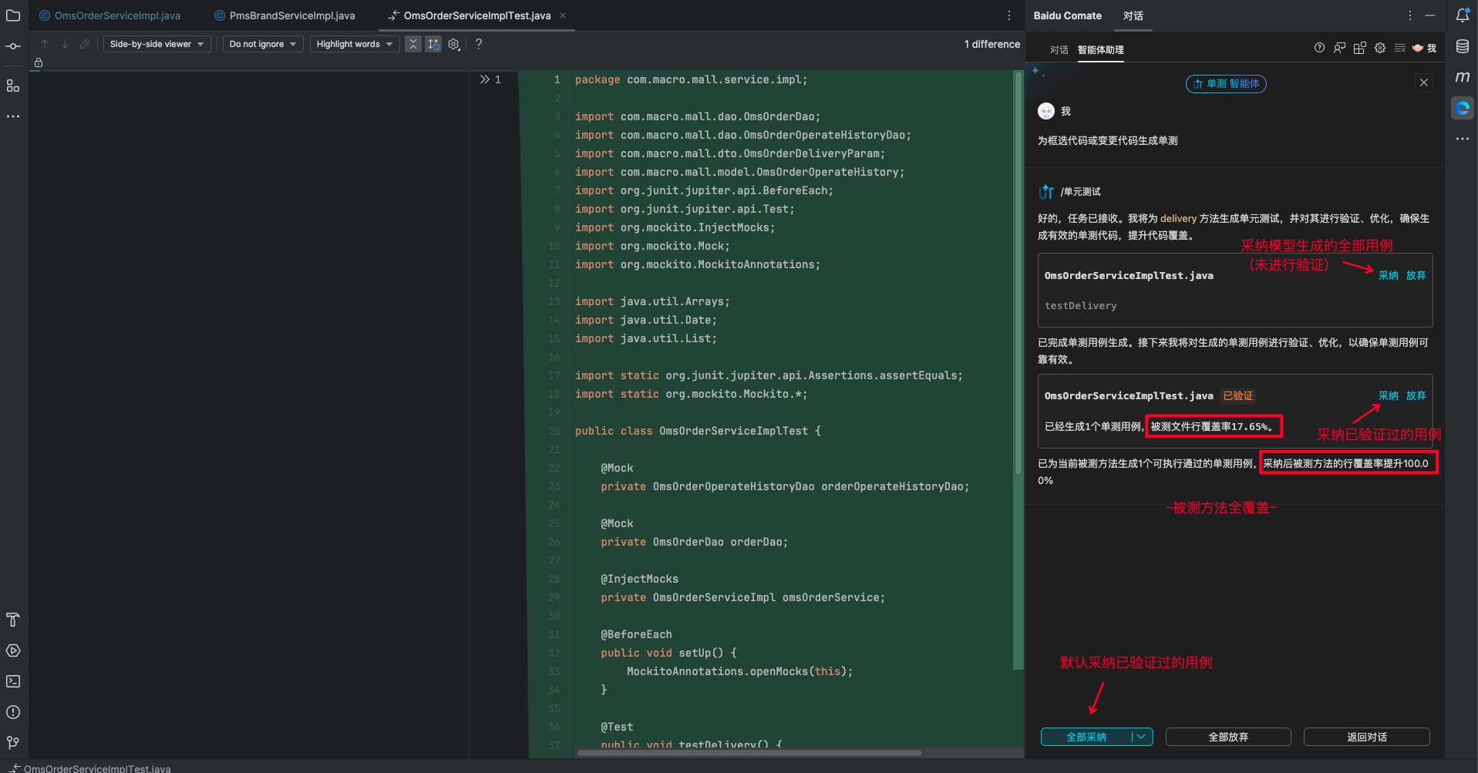1478x773 pixels.
Task: Open the Baidu Comate sidebar icon
Action: (x=1463, y=108)
